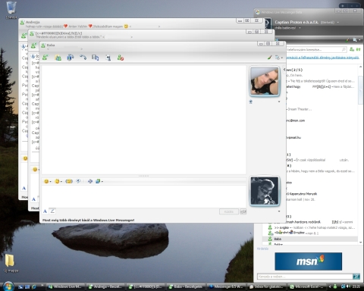The height and width of the screenshot is (291, 364).
Task: Click the contact search field in Messenger
Action: point(316,49)
